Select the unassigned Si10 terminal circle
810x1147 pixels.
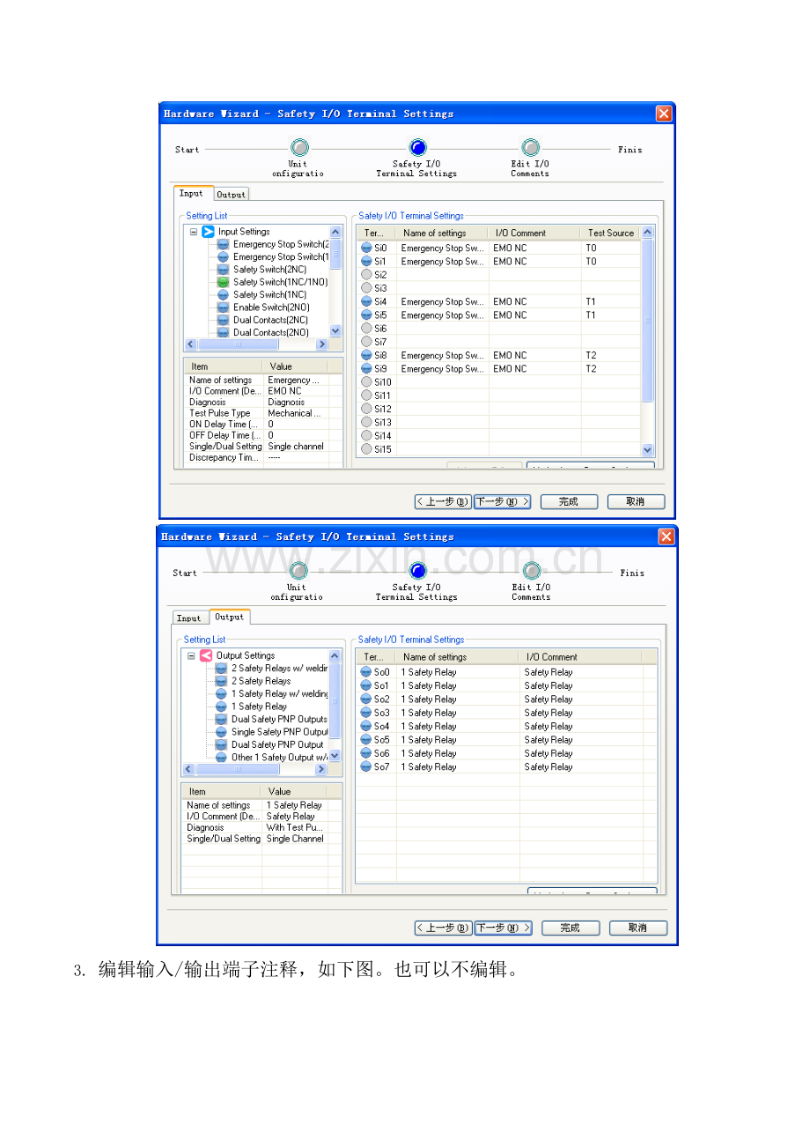(366, 382)
